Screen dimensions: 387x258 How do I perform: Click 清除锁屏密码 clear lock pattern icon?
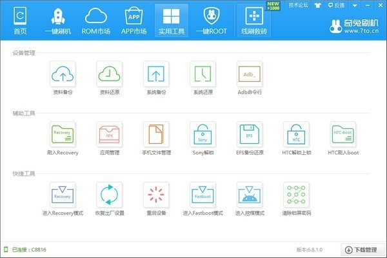pos(296,195)
